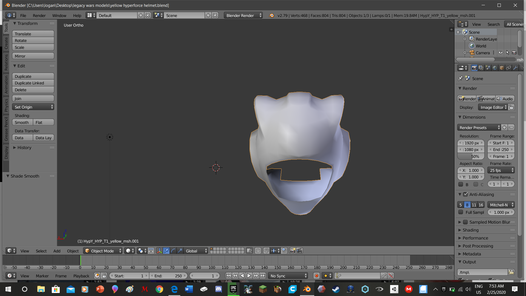Toggle the snap magnet icon in header
Viewport: 526px width, 296px height.
(x=266, y=251)
